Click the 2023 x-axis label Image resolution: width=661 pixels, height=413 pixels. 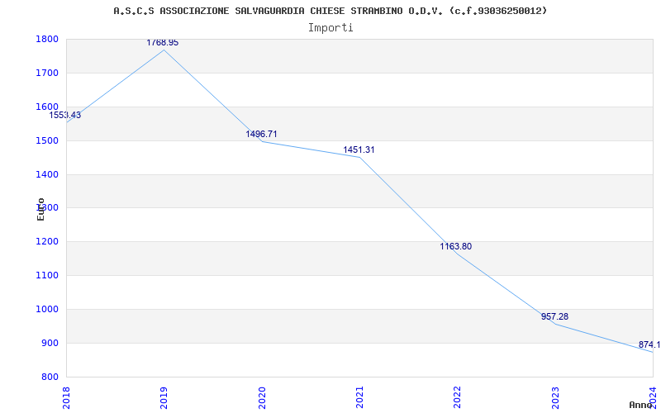coord(555,397)
